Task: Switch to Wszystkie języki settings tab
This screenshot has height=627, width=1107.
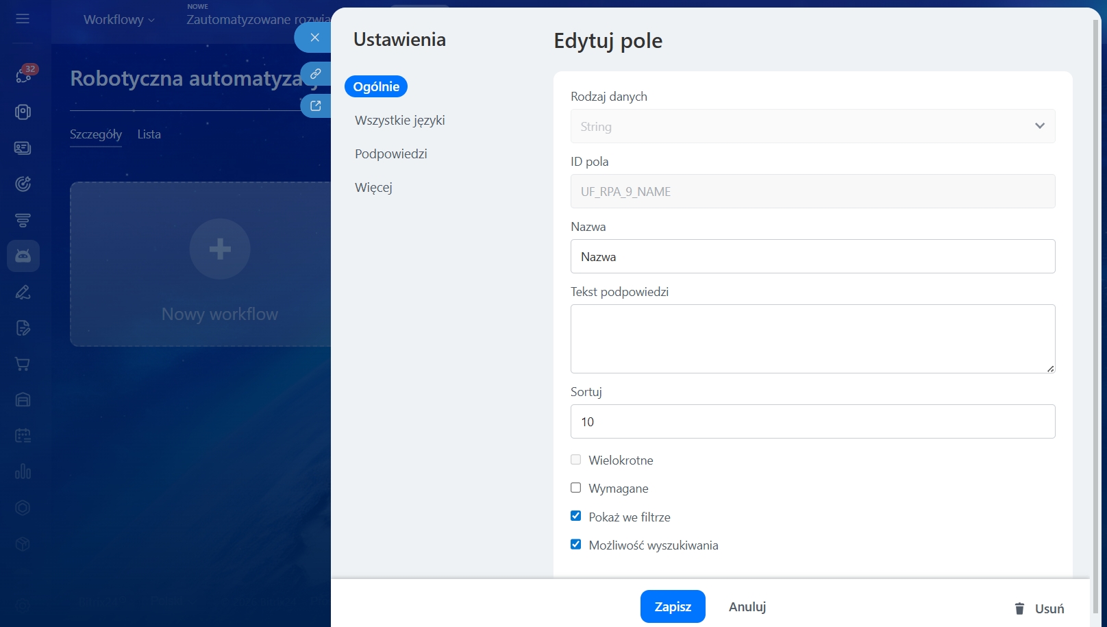Action: coord(400,121)
